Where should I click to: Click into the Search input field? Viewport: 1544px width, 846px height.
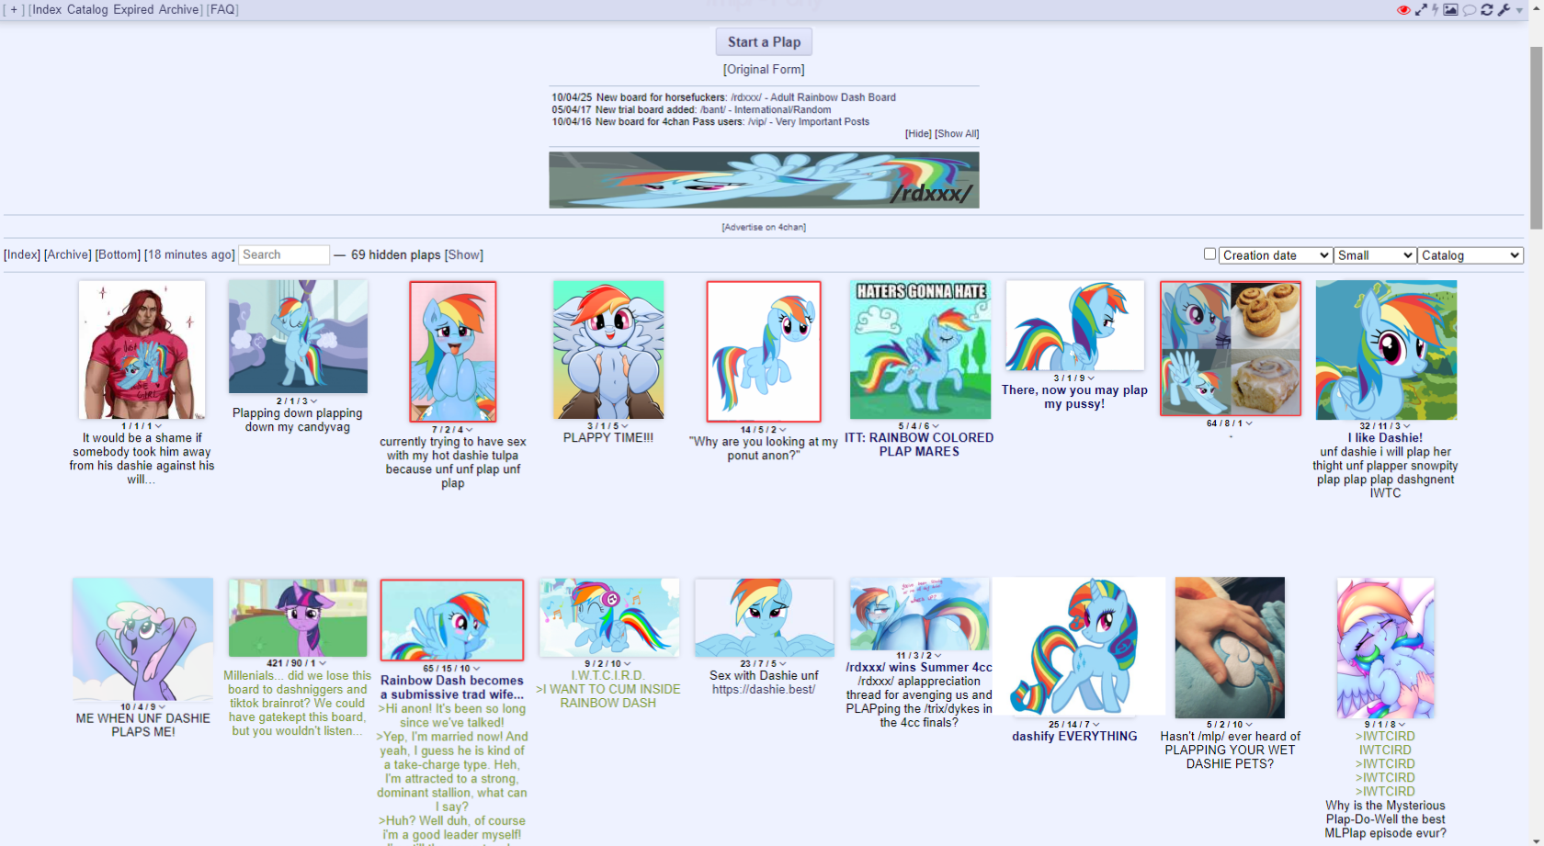(284, 254)
